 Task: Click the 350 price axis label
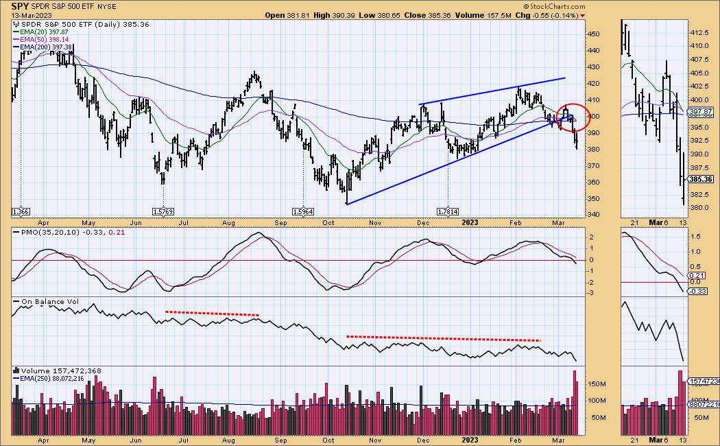[593, 199]
